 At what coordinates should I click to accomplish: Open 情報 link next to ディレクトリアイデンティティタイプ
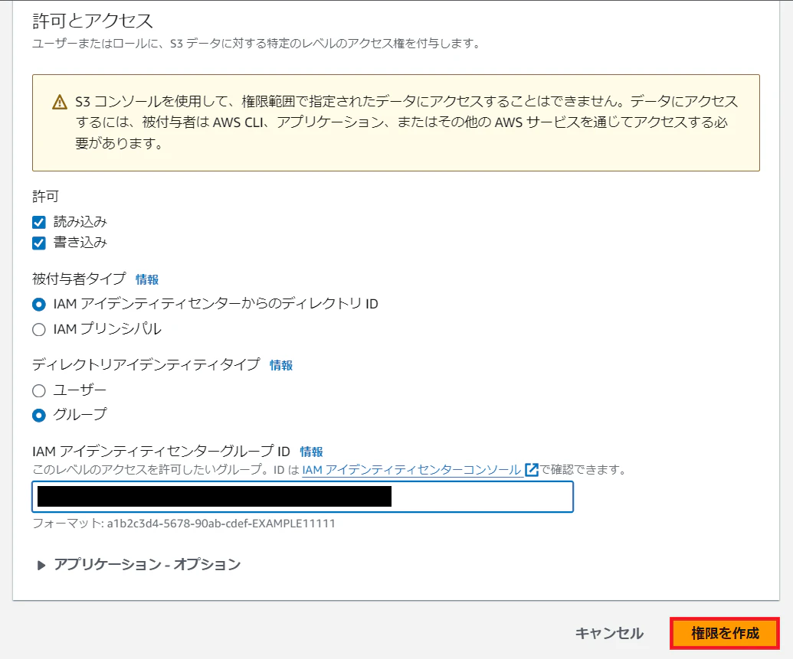[281, 365]
